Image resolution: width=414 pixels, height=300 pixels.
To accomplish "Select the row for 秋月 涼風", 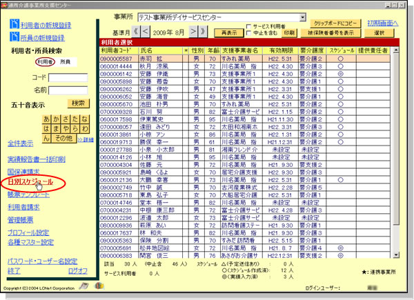I will pyautogui.click(x=245, y=66).
